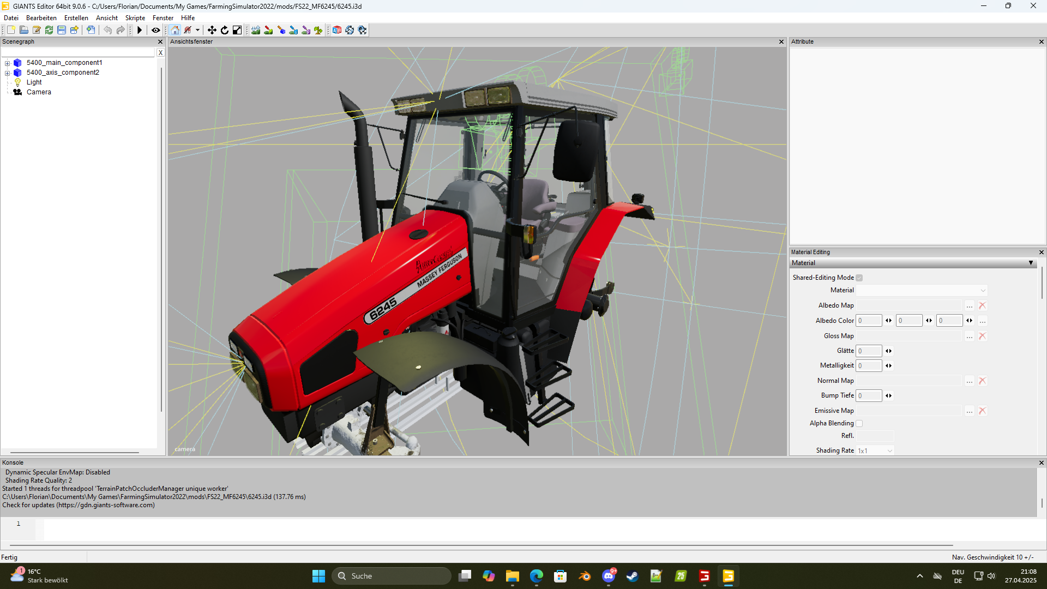Open the Skripte menu
This screenshot has width=1047, height=589.
tap(135, 18)
